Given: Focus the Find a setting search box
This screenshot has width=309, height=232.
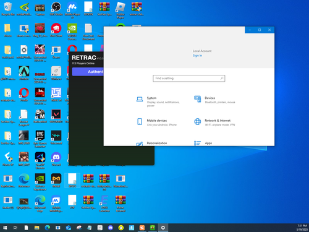Looking at the screenshot, I should pyautogui.click(x=189, y=79).
